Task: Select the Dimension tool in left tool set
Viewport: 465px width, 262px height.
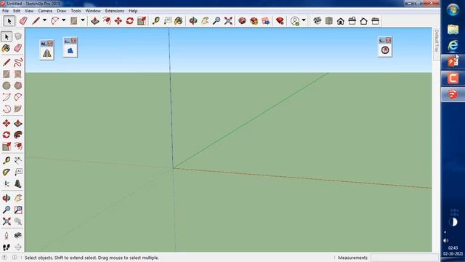Action: pos(17,160)
